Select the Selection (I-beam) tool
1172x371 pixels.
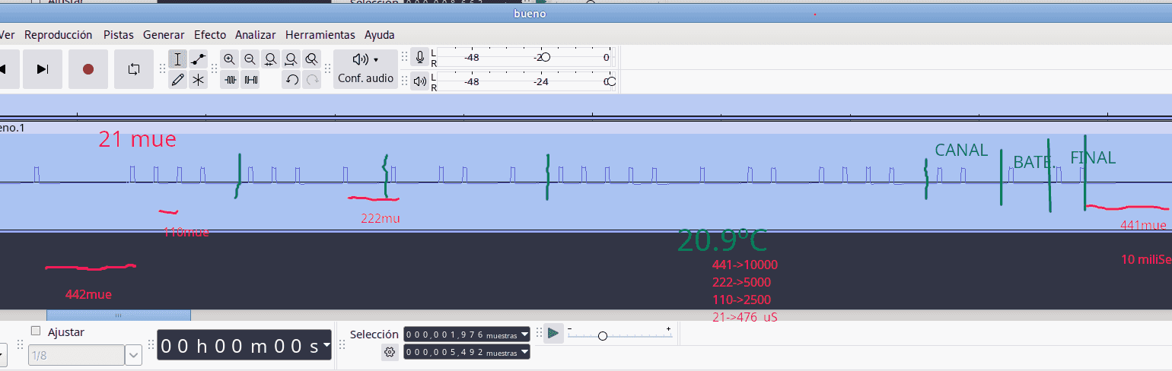coord(177,59)
